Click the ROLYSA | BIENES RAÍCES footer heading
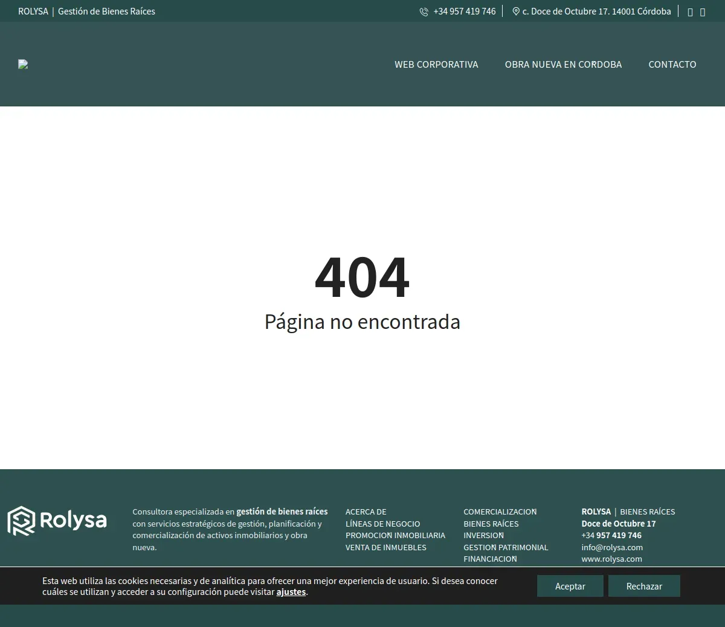725x627 pixels. click(628, 512)
